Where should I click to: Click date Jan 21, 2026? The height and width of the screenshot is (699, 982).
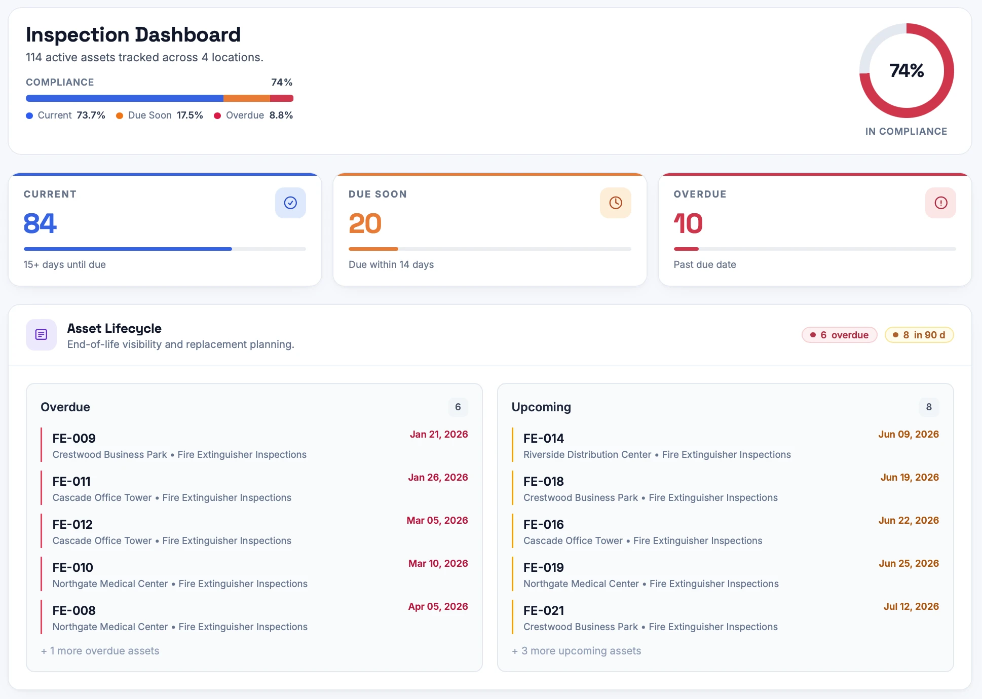tap(439, 435)
